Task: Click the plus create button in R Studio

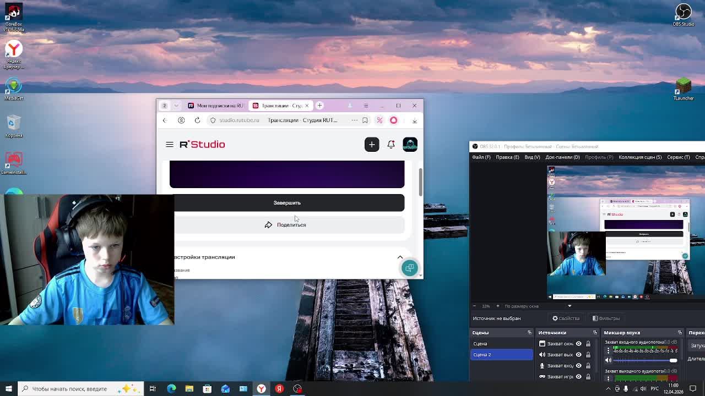Action: [372, 144]
